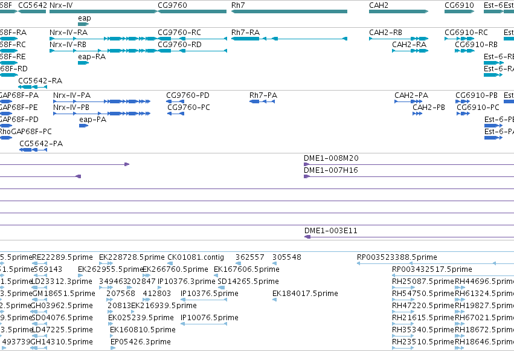Click the EK184017.5prime EST label
Viewport: 514px width, 351px height.
point(305,294)
